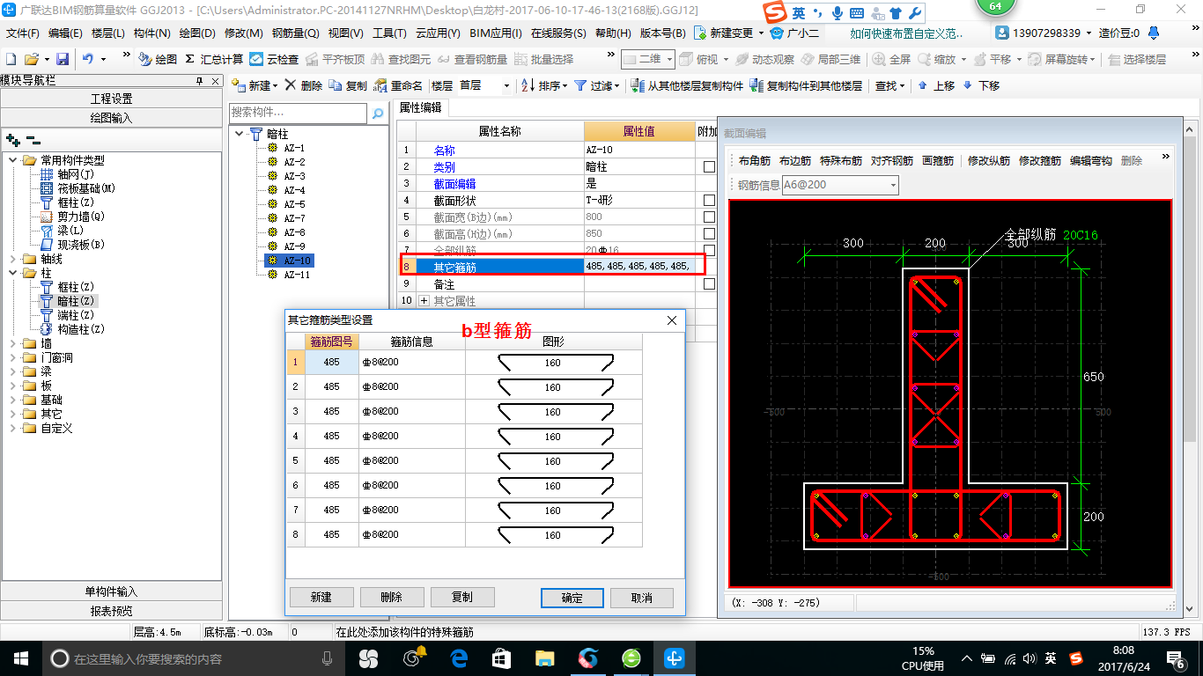Open Microsoft Edge from the taskbar
This screenshot has height=676, width=1203.
click(x=458, y=658)
